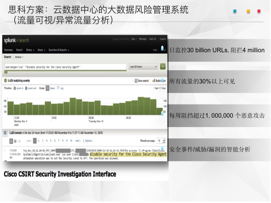The image size is (271, 203).
Task: Click the zoom out timeline icon
Action: (x=26, y=88)
